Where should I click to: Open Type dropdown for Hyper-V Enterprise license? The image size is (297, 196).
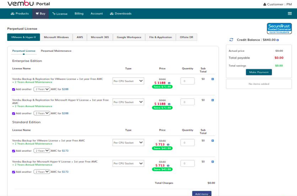pos(128,102)
